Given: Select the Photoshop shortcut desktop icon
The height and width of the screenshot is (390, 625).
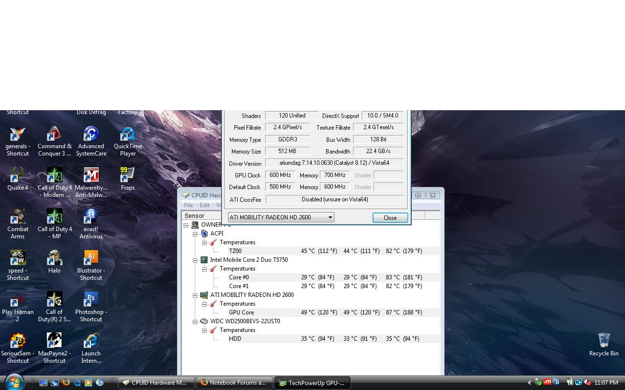Looking at the screenshot, I should pyautogui.click(x=91, y=307).
